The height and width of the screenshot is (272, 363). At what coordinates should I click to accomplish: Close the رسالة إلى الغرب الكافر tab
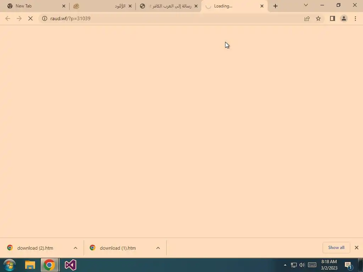tap(196, 6)
